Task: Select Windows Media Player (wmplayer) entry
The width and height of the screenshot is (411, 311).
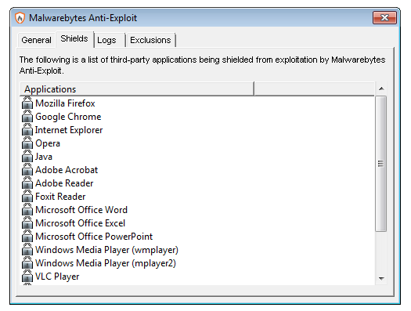Action: pyautogui.click(x=106, y=250)
